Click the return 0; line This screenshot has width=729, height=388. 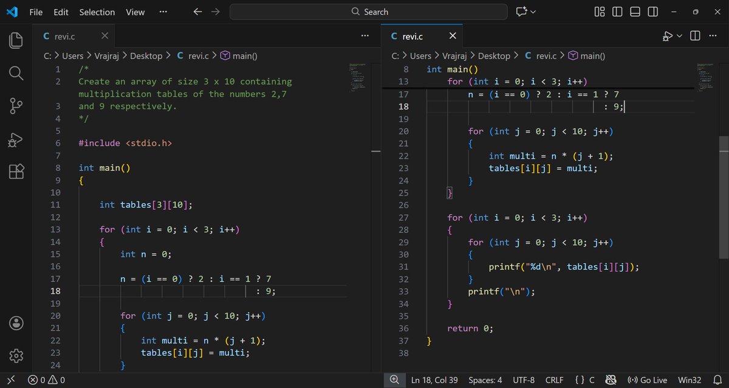[470, 328]
